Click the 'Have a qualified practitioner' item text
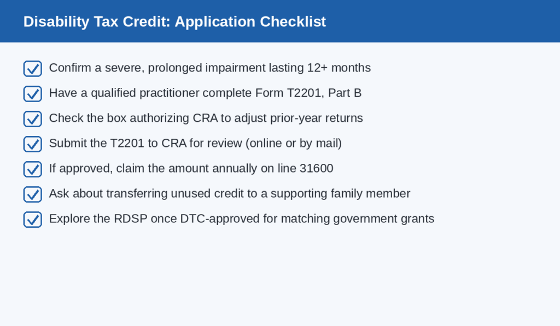 [206, 93]
